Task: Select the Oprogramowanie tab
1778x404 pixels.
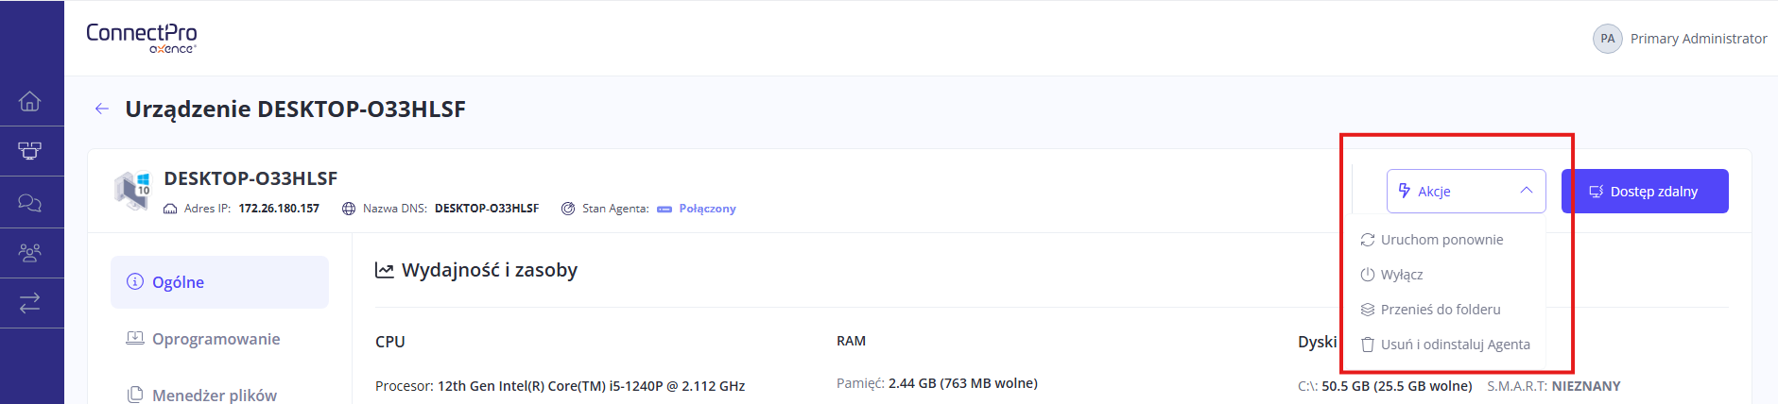Action: [x=219, y=339]
